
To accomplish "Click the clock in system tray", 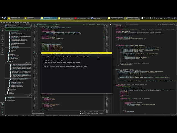I will coord(168,18).
